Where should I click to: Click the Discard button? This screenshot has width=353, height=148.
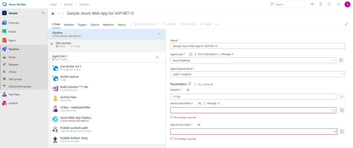point(169,24)
